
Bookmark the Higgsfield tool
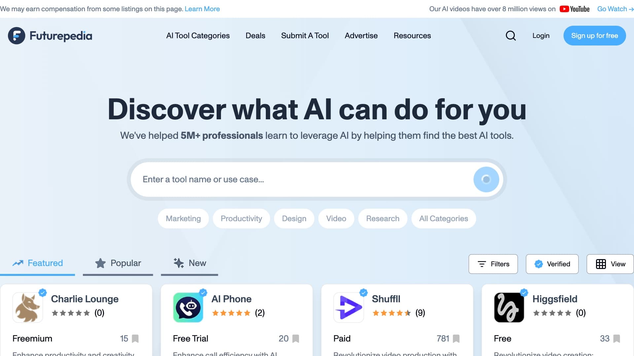(617, 339)
